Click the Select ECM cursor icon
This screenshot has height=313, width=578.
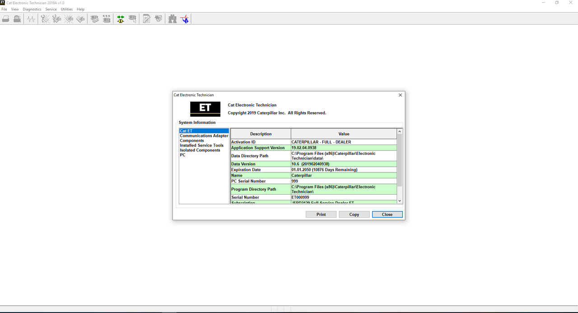[132, 19]
